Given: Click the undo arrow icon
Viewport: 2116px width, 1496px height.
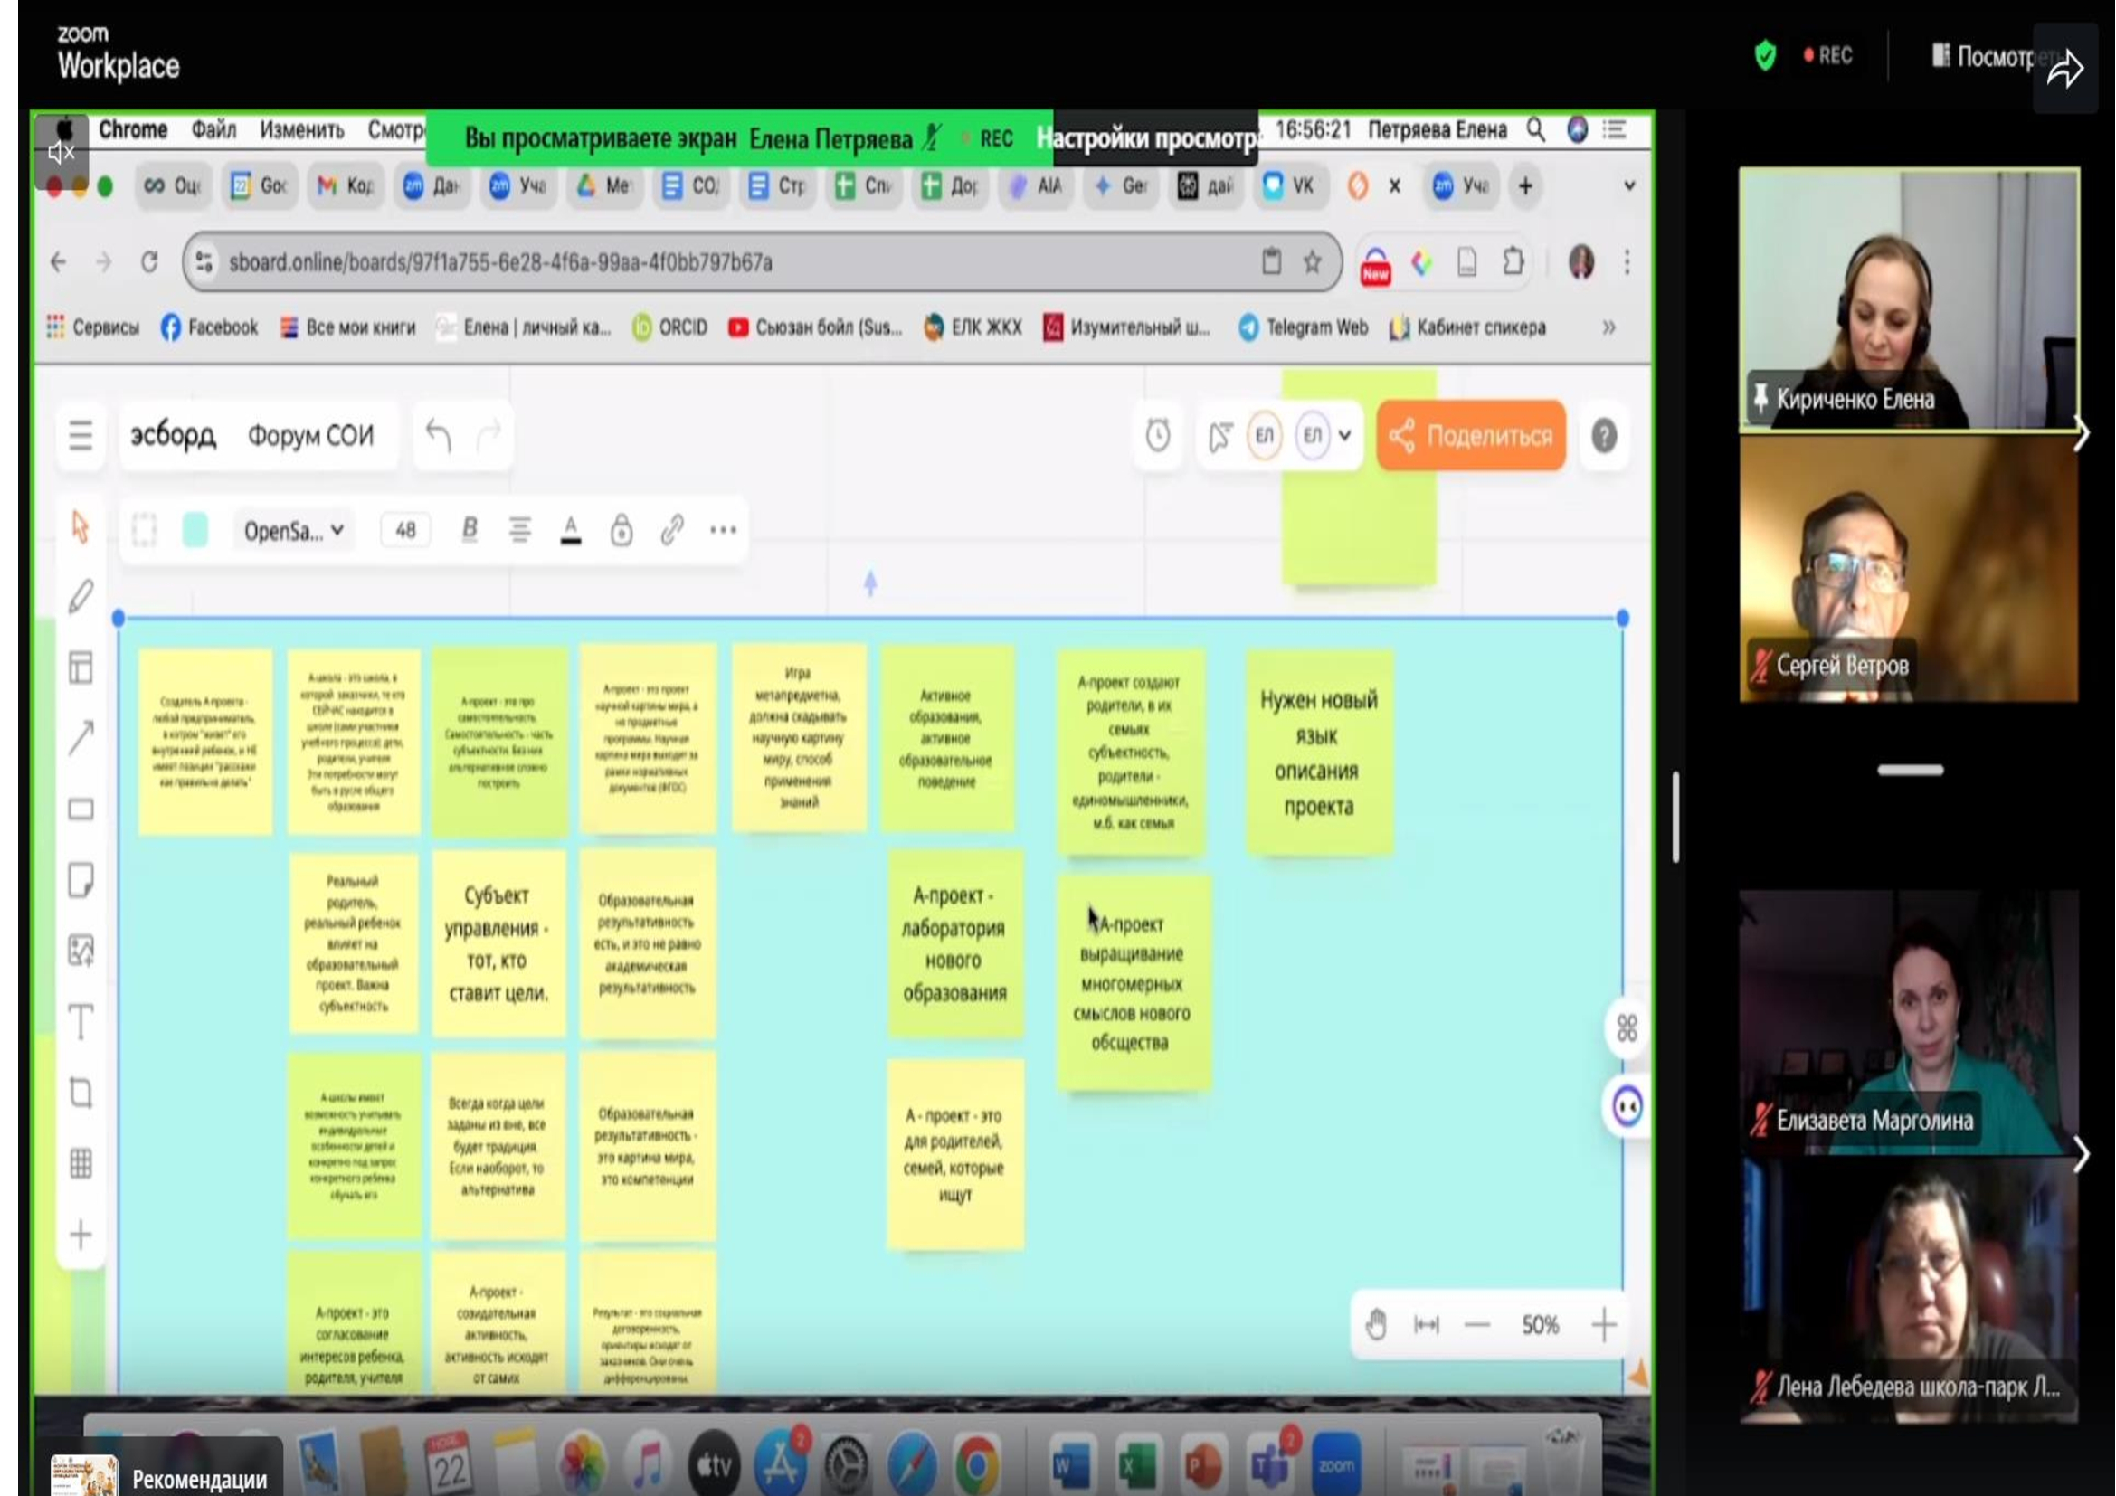Looking at the screenshot, I should coord(439,435).
